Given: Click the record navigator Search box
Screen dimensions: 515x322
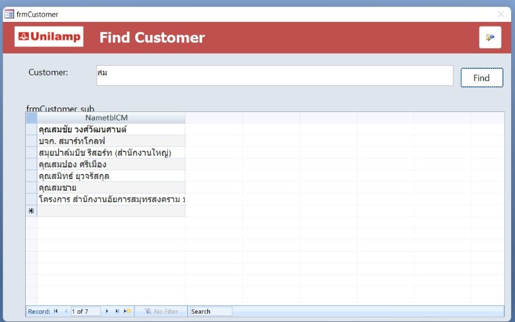Looking at the screenshot, I should click(x=210, y=311).
